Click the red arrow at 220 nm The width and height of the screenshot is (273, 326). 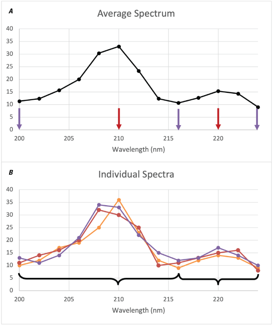[x=218, y=119]
